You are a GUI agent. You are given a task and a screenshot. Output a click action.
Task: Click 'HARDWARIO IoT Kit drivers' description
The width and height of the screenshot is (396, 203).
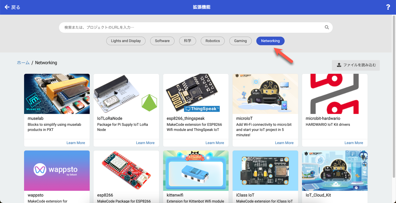[x=328, y=125]
